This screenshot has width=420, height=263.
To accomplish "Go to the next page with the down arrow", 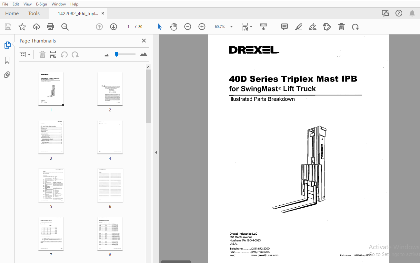I will coord(114,27).
